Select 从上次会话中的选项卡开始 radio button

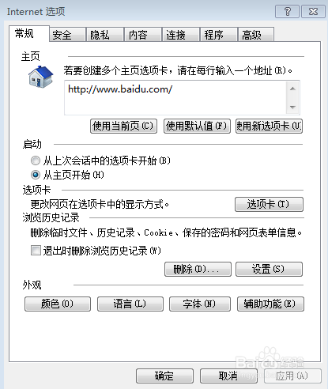pos(36,161)
